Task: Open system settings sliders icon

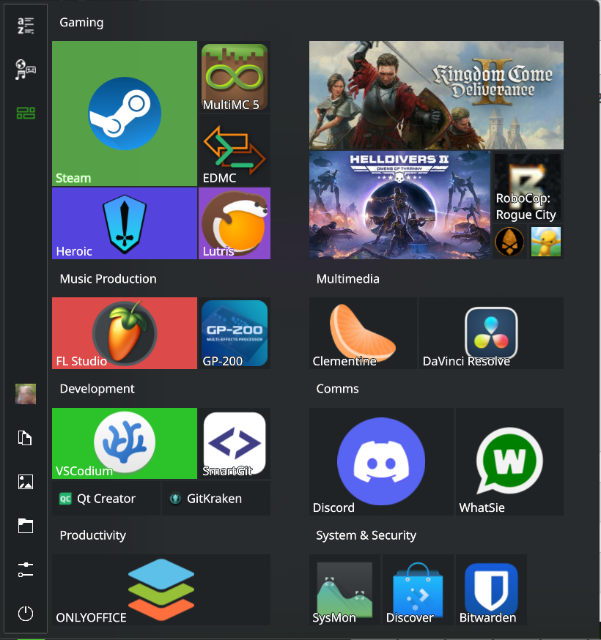Action: [26, 570]
